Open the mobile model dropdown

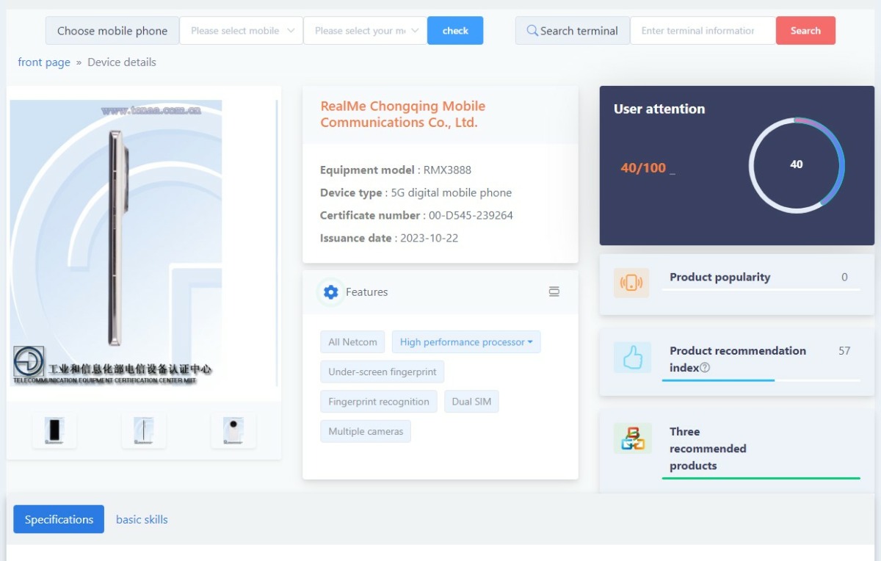pos(366,31)
